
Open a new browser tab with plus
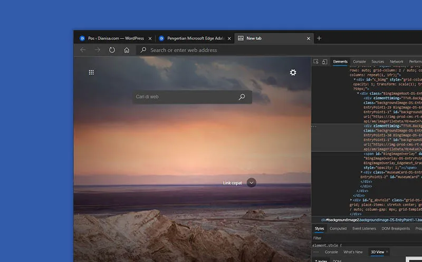(319, 38)
